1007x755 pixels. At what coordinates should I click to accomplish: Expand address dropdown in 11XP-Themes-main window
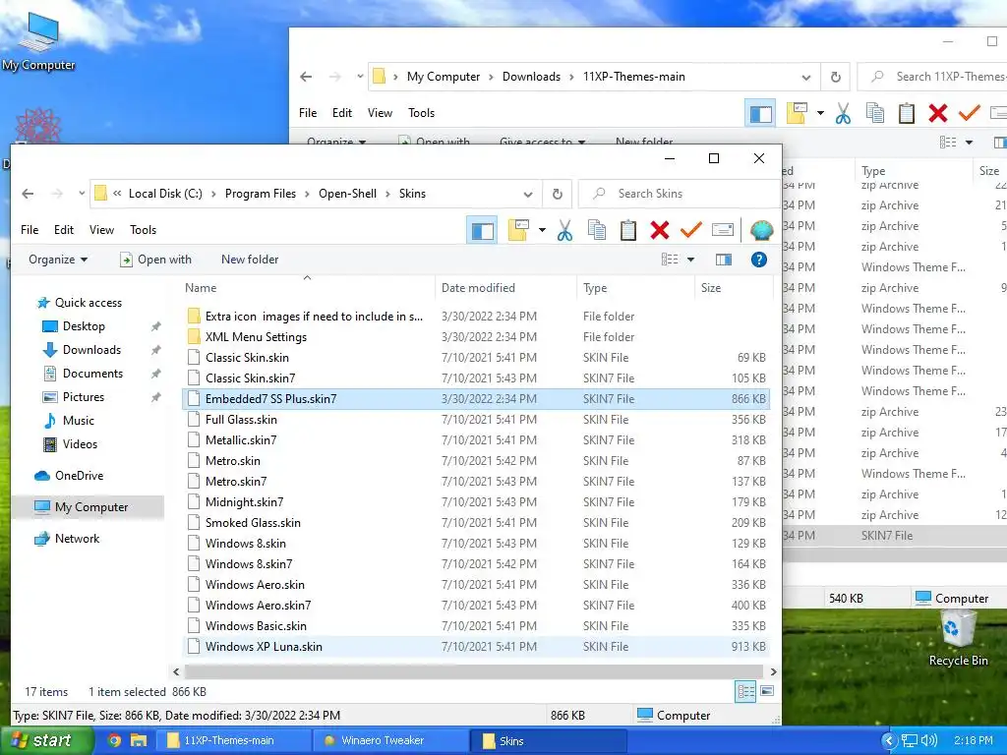[806, 77]
